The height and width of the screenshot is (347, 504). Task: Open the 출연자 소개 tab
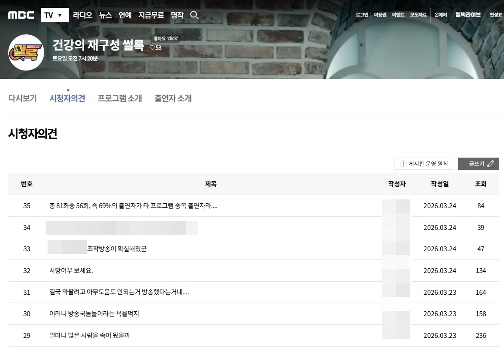(x=173, y=98)
